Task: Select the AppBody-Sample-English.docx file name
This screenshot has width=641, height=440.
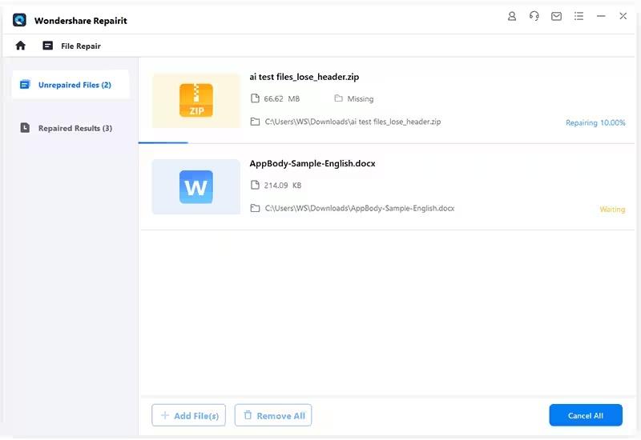Action: tap(312, 163)
